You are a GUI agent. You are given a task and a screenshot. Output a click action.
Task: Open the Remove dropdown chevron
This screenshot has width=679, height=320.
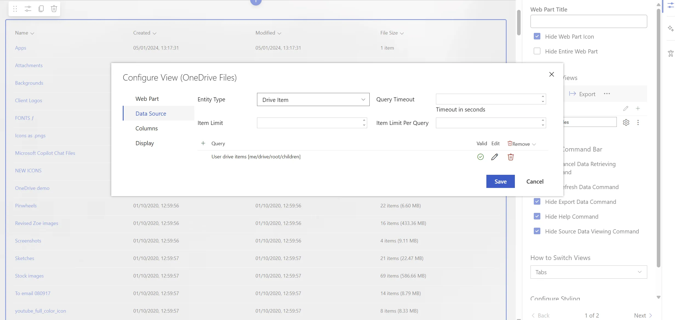[534, 144]
